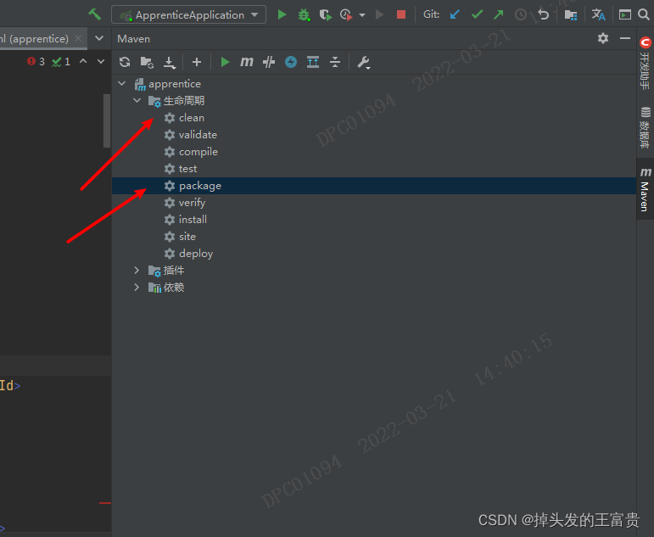Click the Search Everywhere magnifier

pyautogui.click(x=644, y=14)
